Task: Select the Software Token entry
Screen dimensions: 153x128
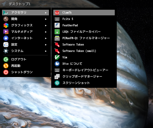Action: pyautogui.click(x=84, y=45)
